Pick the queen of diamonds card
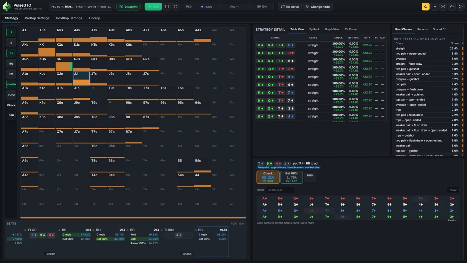 [296, 211]
